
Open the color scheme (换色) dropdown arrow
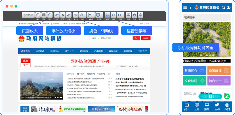(x=85, y=15)
